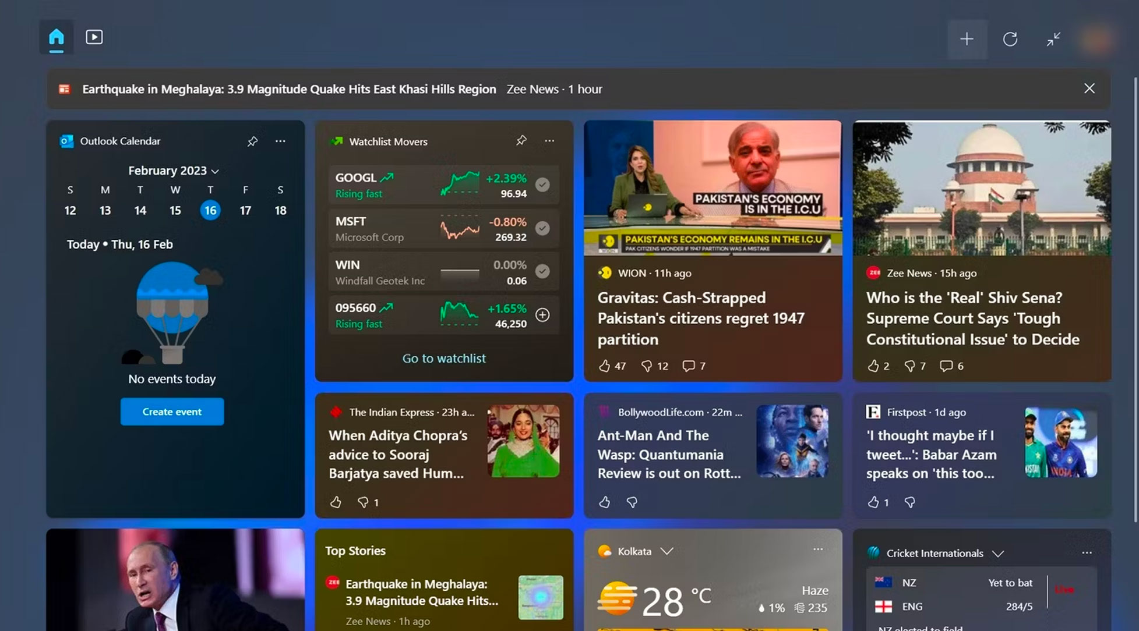This screenshot has height=631, width=1139.
Task: Expand the Cricket Internationals dropdown
Action: coord(998,554)
